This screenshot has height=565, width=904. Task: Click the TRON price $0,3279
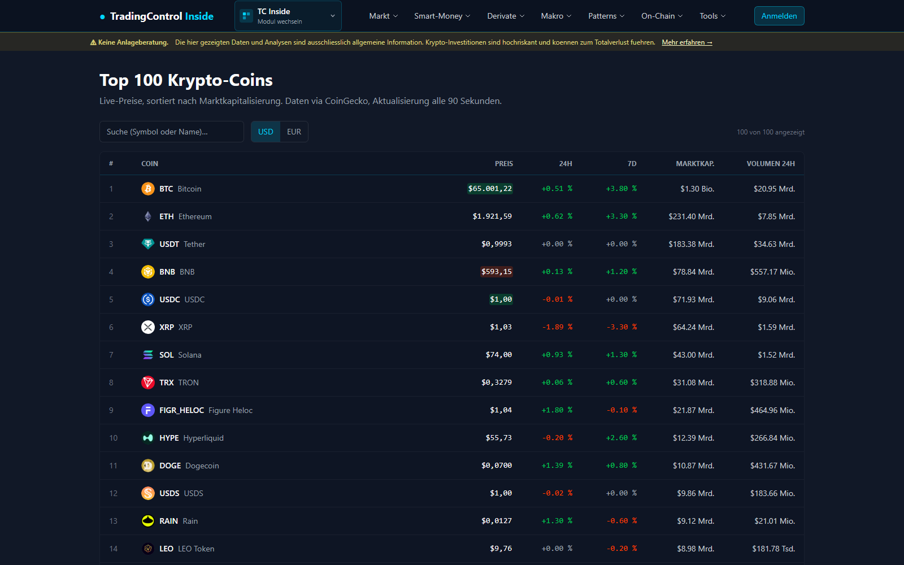[x=497, y=383]
